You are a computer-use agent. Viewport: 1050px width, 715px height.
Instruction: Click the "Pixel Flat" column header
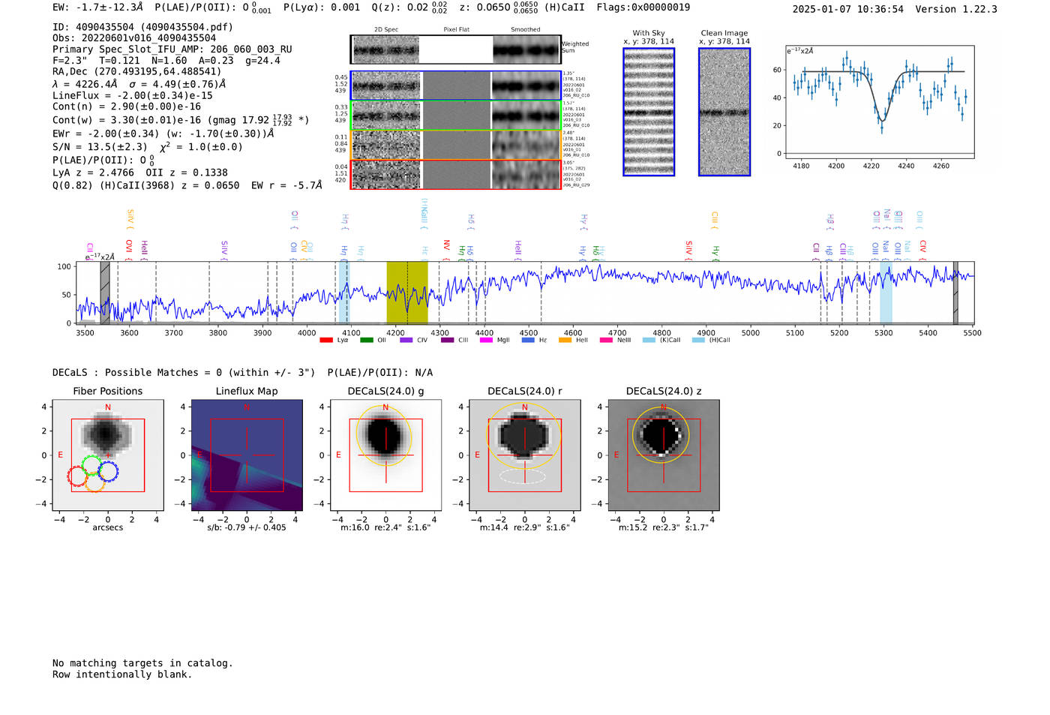pos(456,30)
